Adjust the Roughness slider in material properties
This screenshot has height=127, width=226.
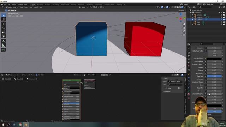tap(214, 76)
